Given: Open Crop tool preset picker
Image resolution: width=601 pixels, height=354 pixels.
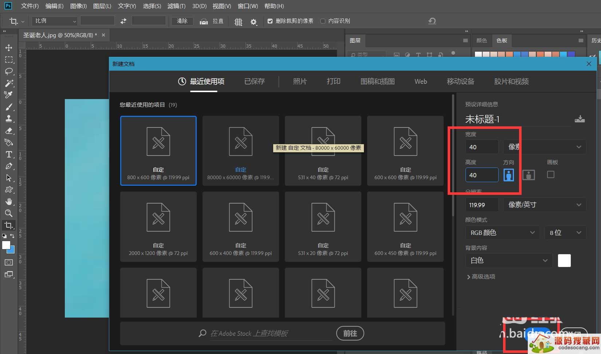Looking at the screenshot, I should point(16,21).
